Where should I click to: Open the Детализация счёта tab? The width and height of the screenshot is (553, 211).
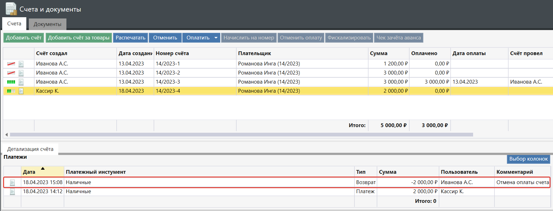(x=30, y=149)
